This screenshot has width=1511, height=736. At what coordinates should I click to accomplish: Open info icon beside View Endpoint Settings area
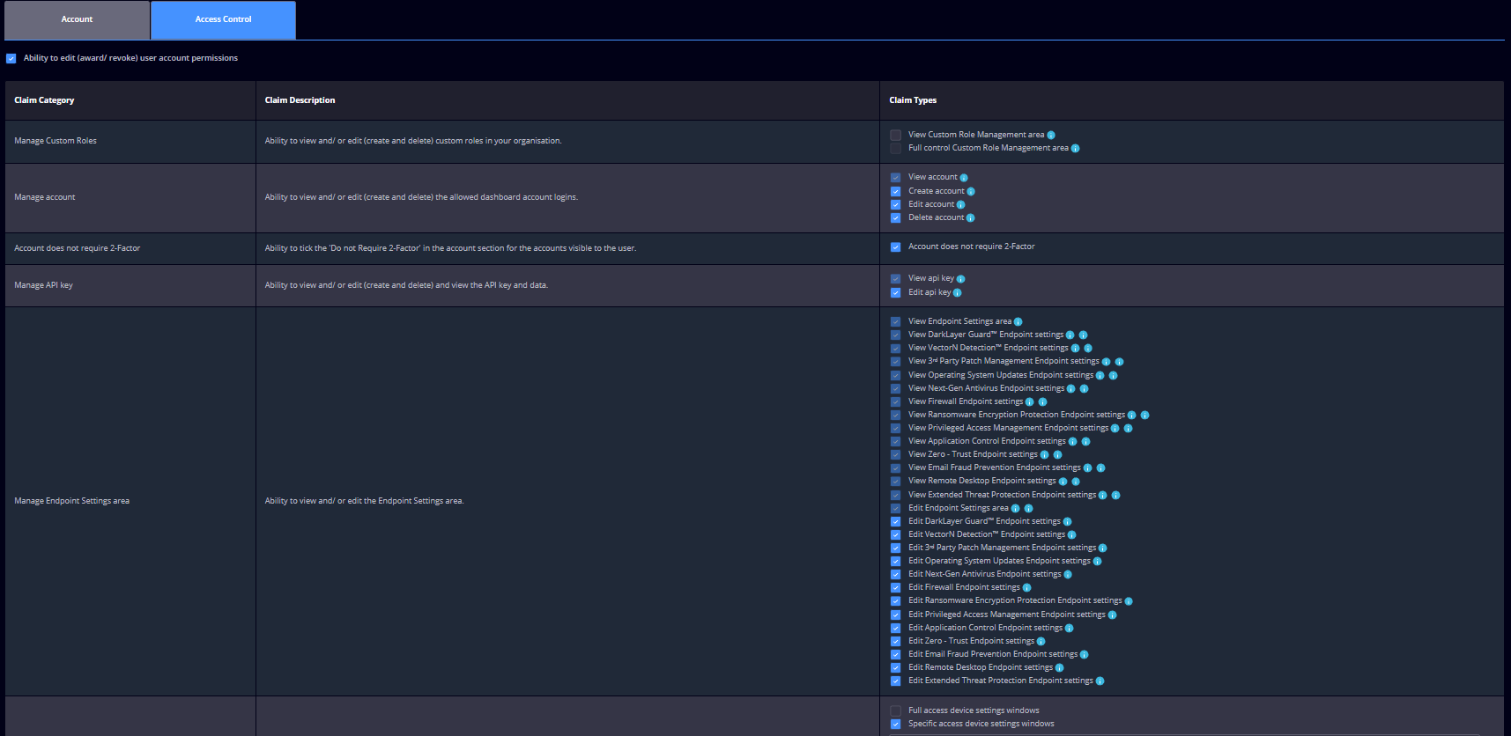click(x=1018, y=322)
